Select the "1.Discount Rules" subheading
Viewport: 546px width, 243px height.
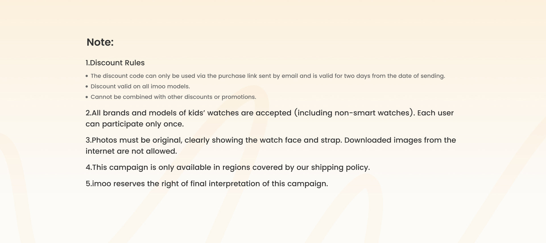tap(115, 63)
